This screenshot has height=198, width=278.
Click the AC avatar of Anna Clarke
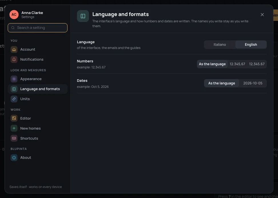[x=14, y=15]
